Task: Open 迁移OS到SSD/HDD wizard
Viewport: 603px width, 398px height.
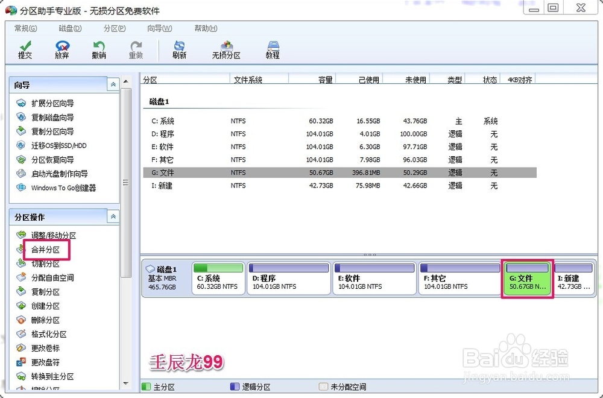Action: (51, 145)
